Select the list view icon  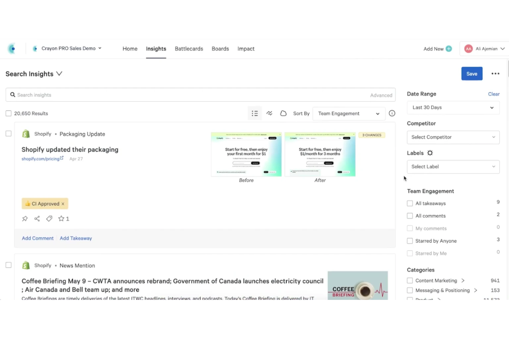(x=254, y=113)
